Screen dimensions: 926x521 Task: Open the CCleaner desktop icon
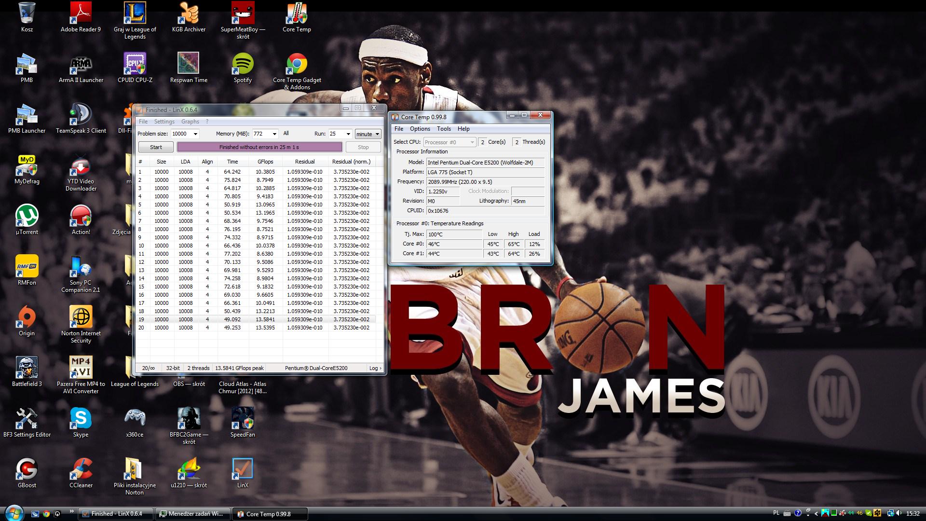click(x=81, y=469)
